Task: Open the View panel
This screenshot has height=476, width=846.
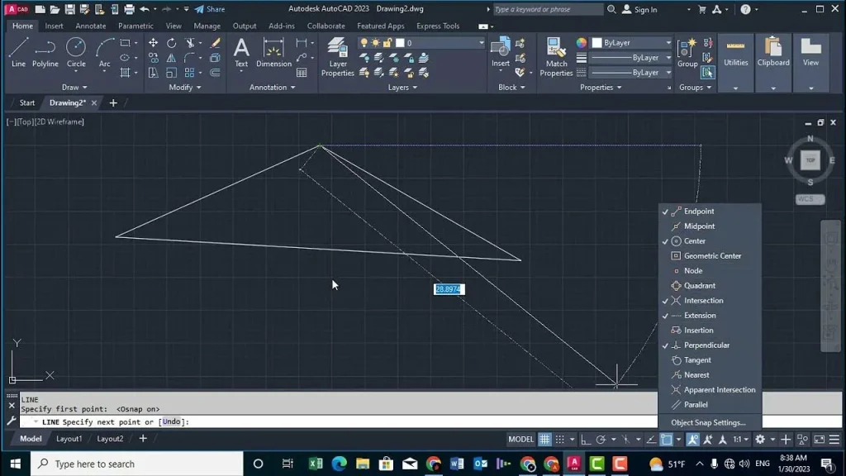Action: [811, 62]
